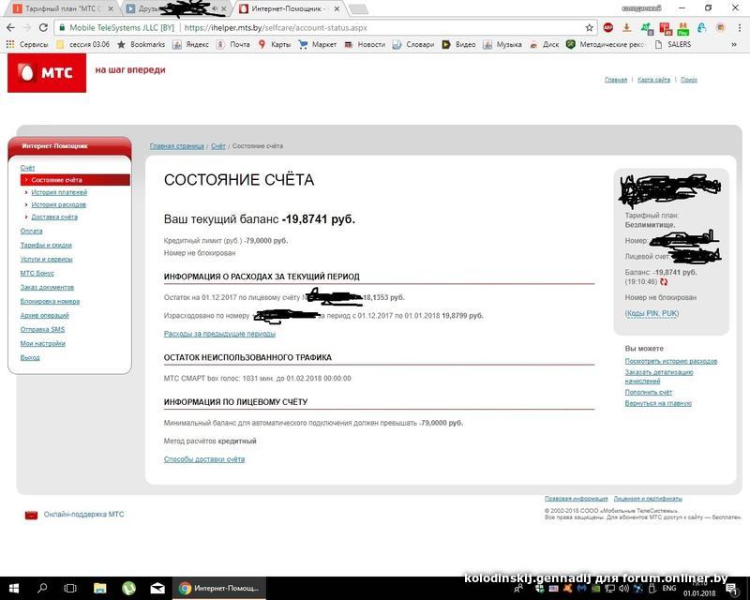Screen dimensions: 750x600
Task: Click Заказать детализацию начислений link
Action: (659, 377)
